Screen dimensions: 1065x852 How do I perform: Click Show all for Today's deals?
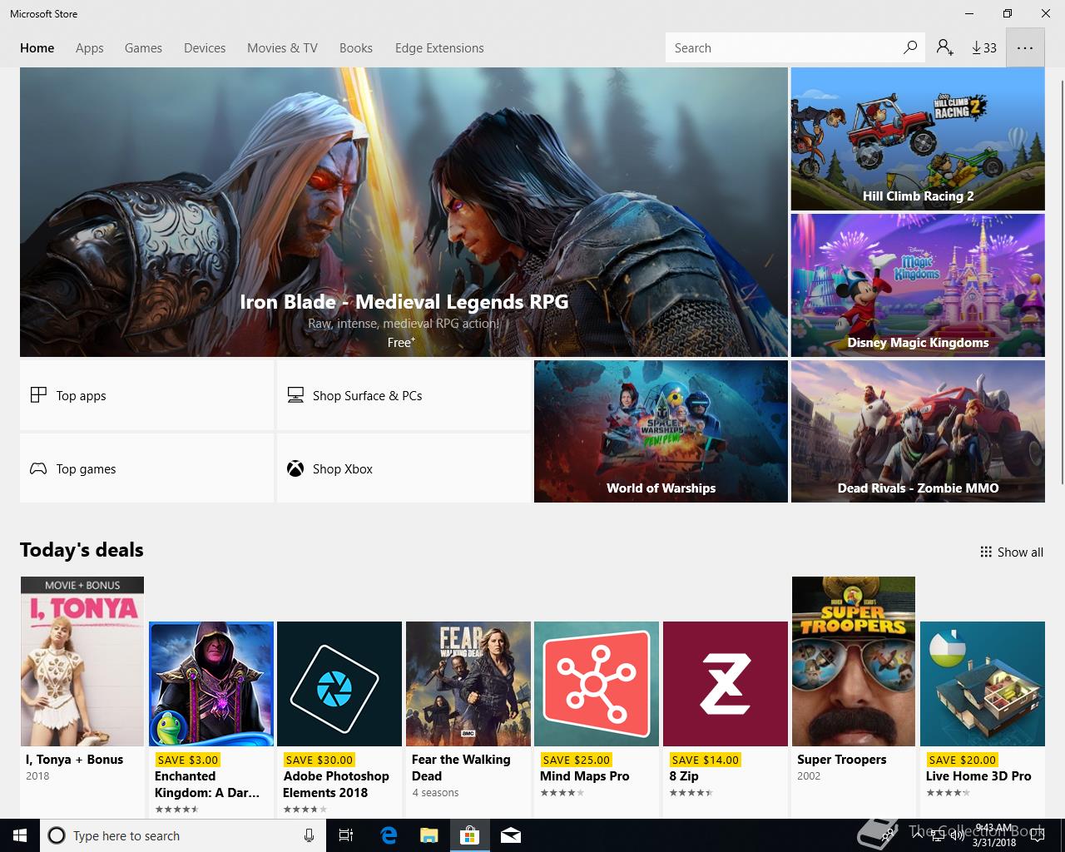[1012, 552]
